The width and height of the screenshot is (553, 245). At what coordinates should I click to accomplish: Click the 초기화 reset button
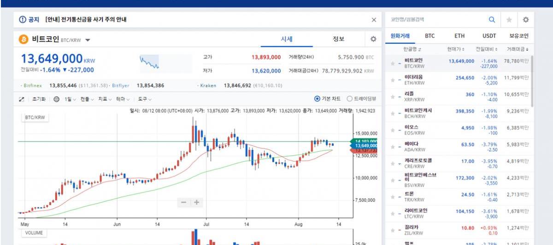pyautogui.click(x=38, y=99)
